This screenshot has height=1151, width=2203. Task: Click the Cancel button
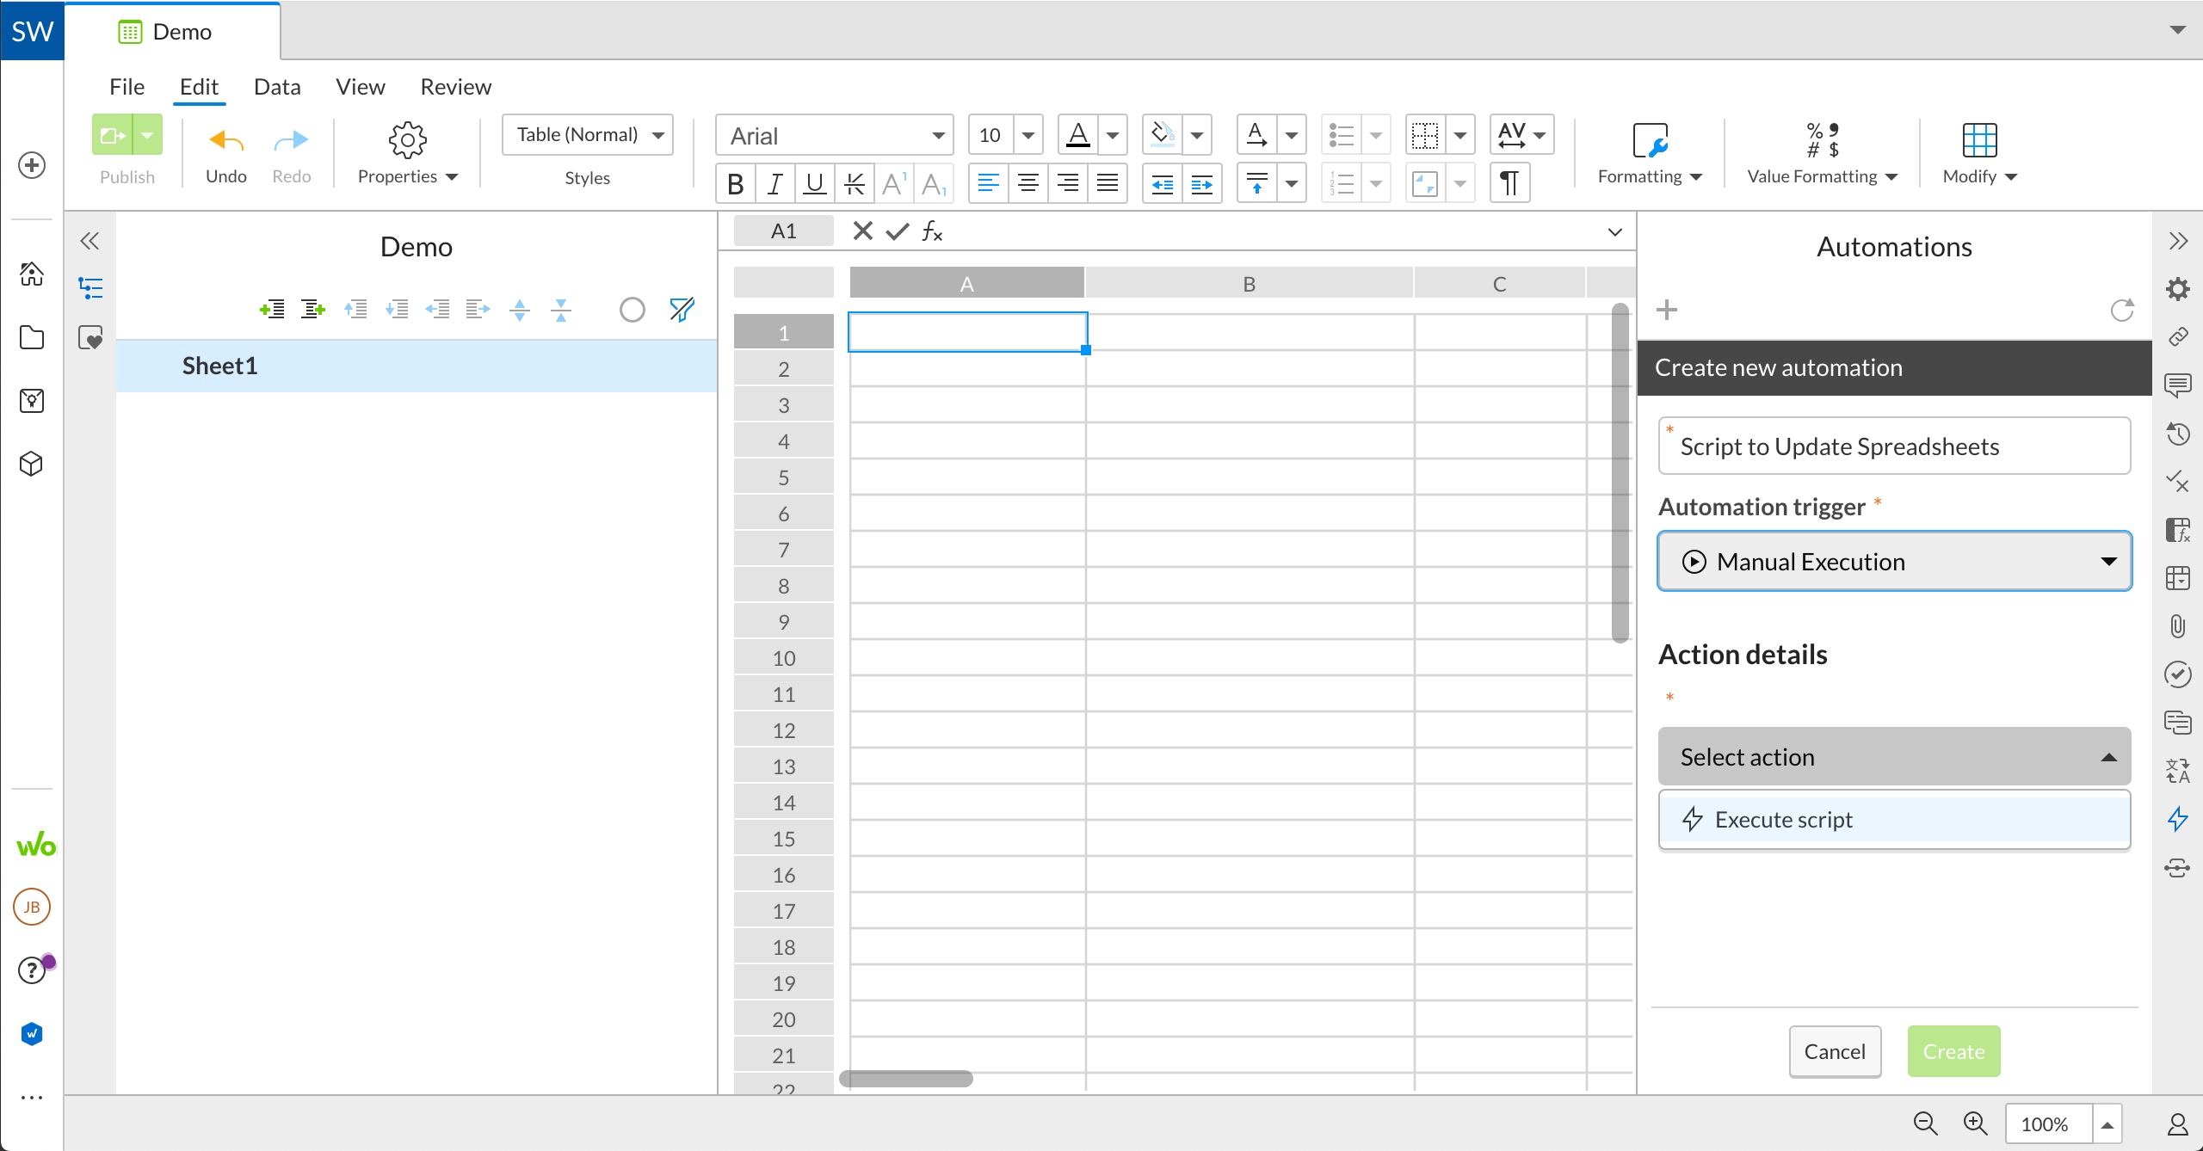point(1835,1051)
